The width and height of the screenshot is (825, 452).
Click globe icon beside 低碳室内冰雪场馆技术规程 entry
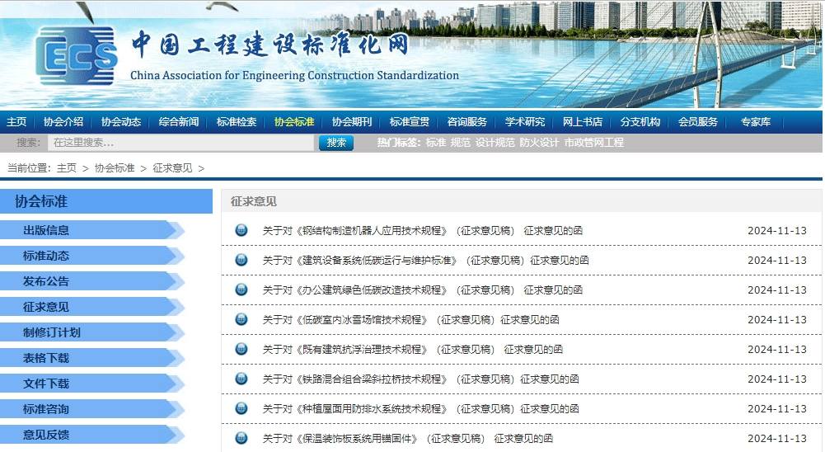click(x=241, y=319)
